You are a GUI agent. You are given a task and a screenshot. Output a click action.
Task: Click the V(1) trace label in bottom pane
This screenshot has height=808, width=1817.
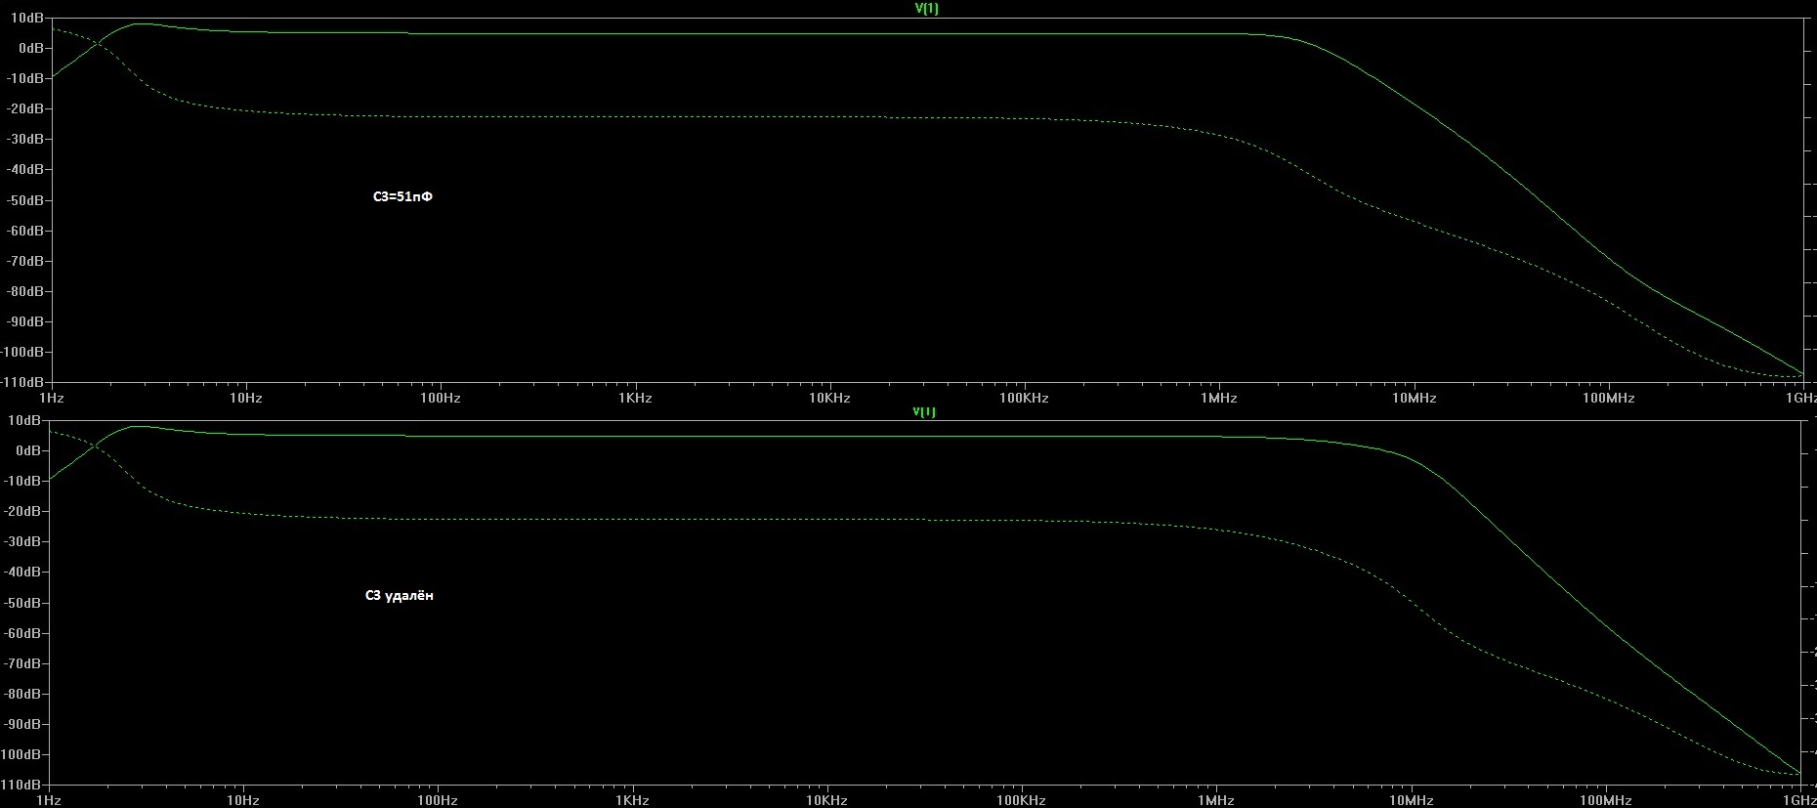coord(924,411)
